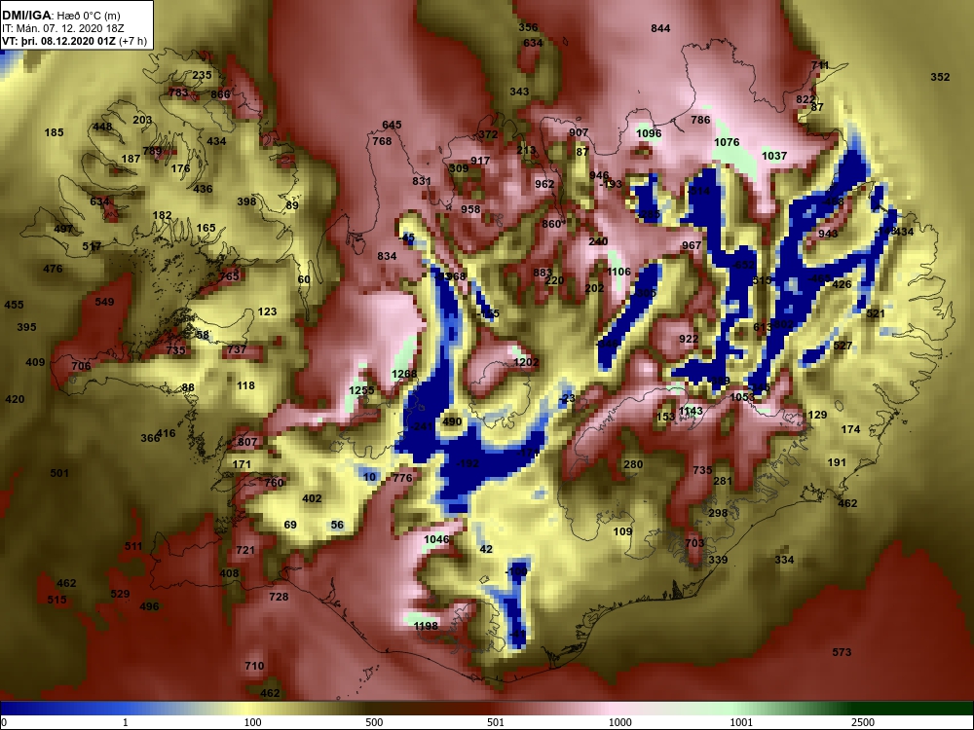The width and height of the screenshot is (974, 730).
Task: Click the map value '402'
Action: (x=312, y=498)
